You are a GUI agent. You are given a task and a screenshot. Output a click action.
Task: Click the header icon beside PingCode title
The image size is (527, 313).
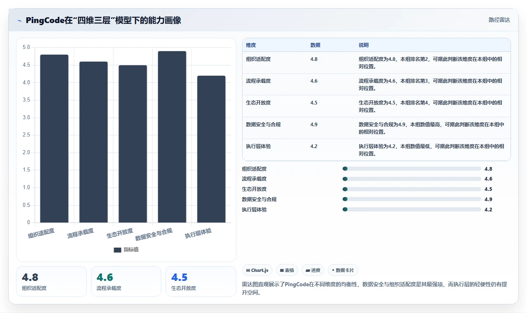click(19, 20)
